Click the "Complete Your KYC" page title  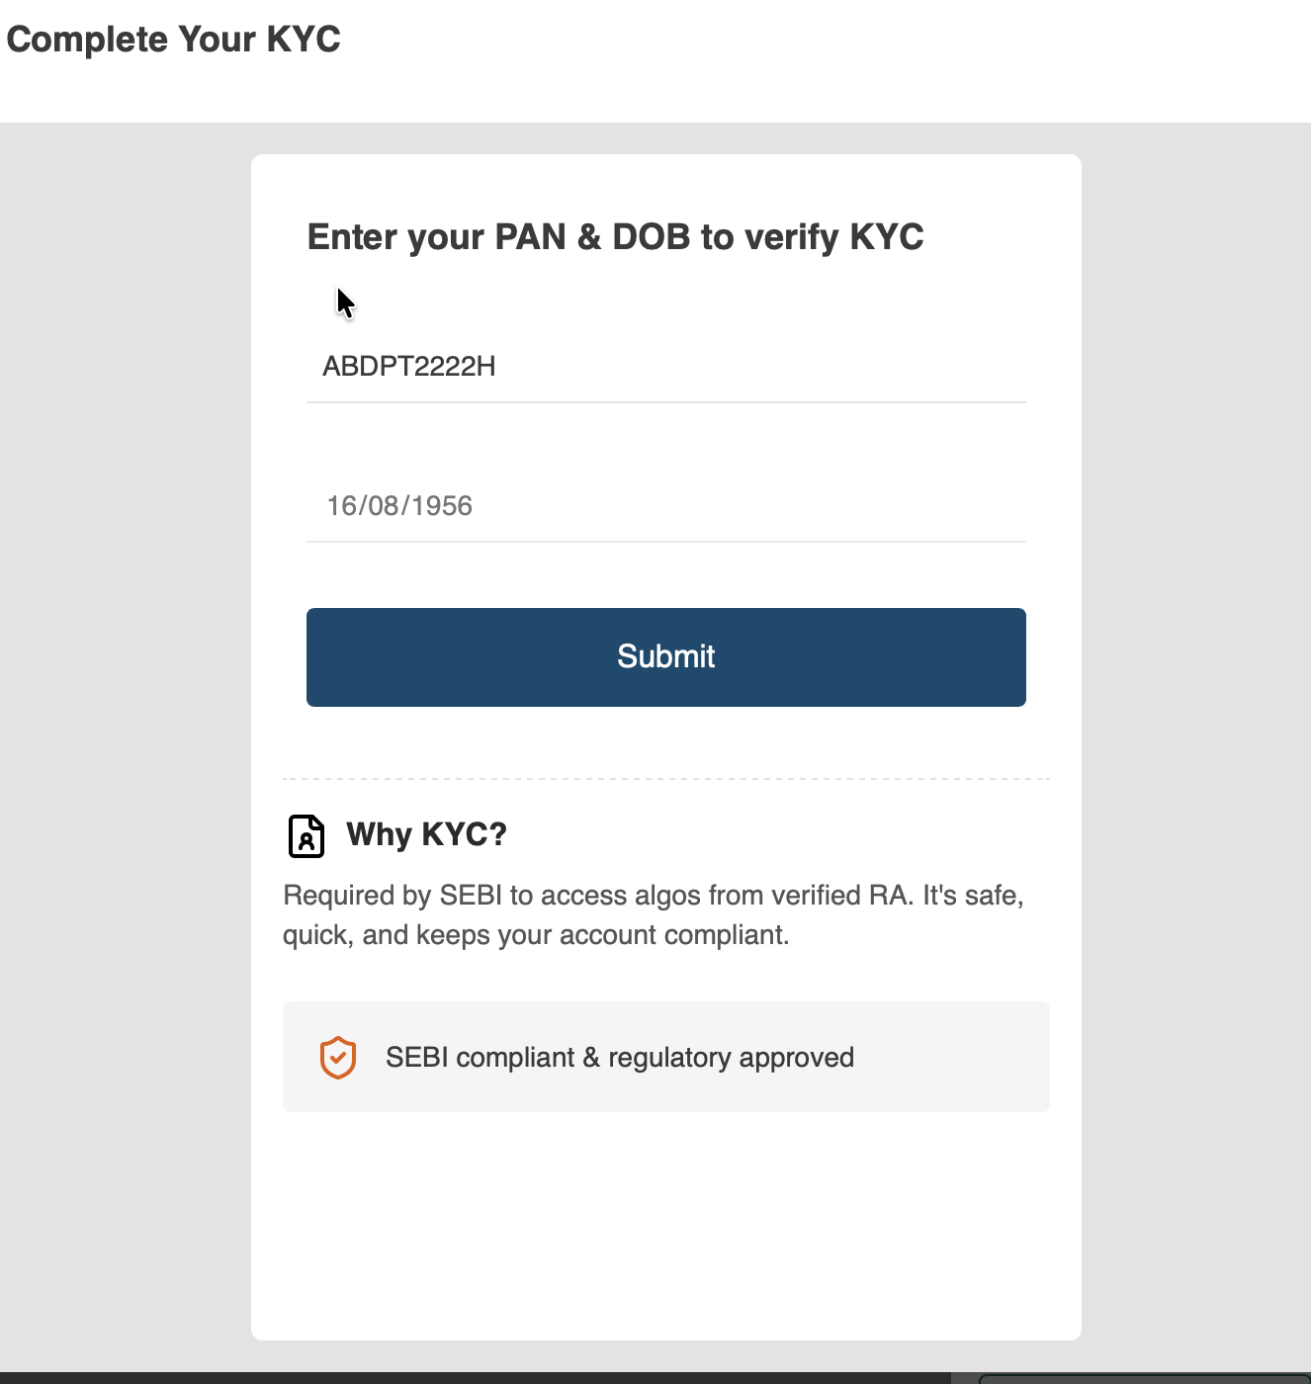pyautogui.click(x=174, y=40)
